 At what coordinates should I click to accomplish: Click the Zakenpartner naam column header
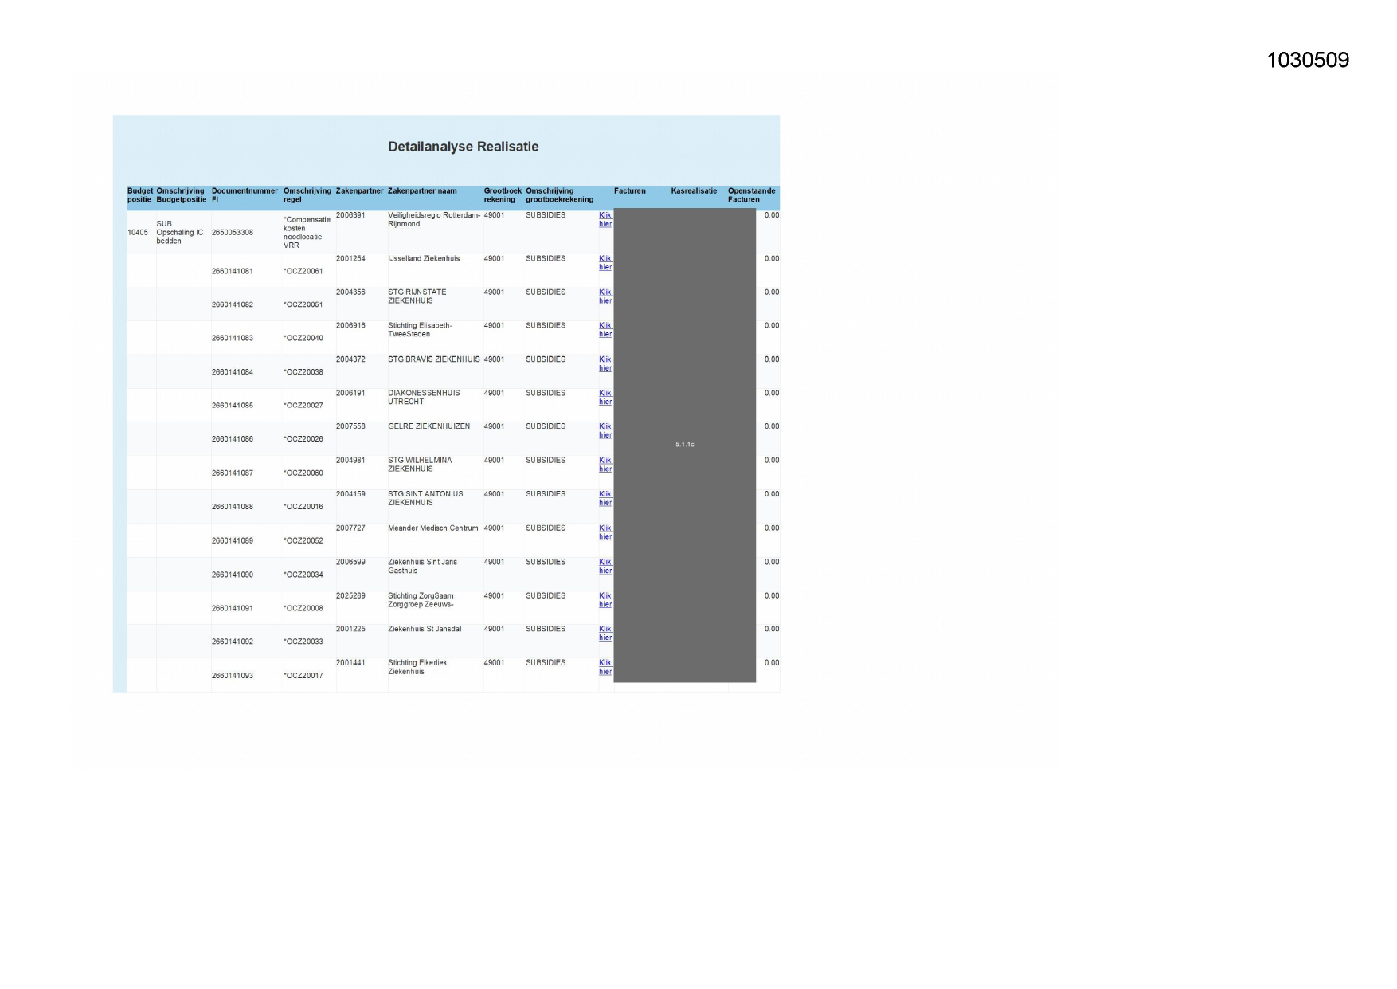[422, 191]
